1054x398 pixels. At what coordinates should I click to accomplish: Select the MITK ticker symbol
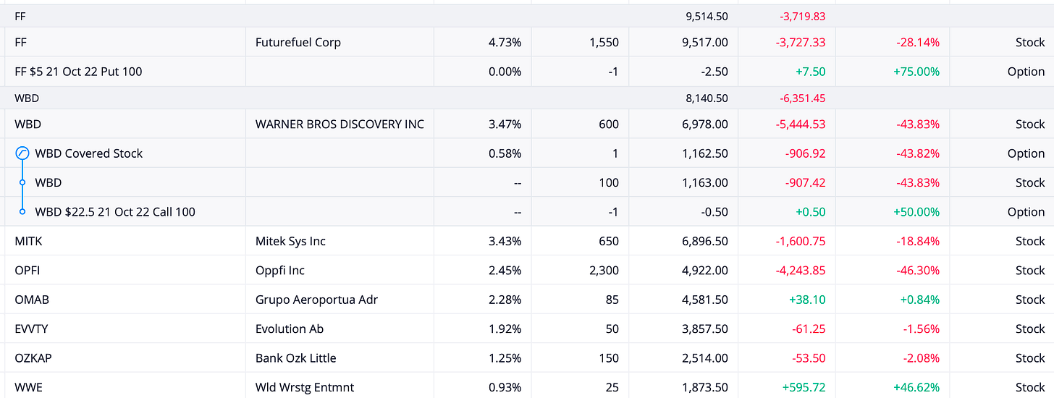point(29,241)
